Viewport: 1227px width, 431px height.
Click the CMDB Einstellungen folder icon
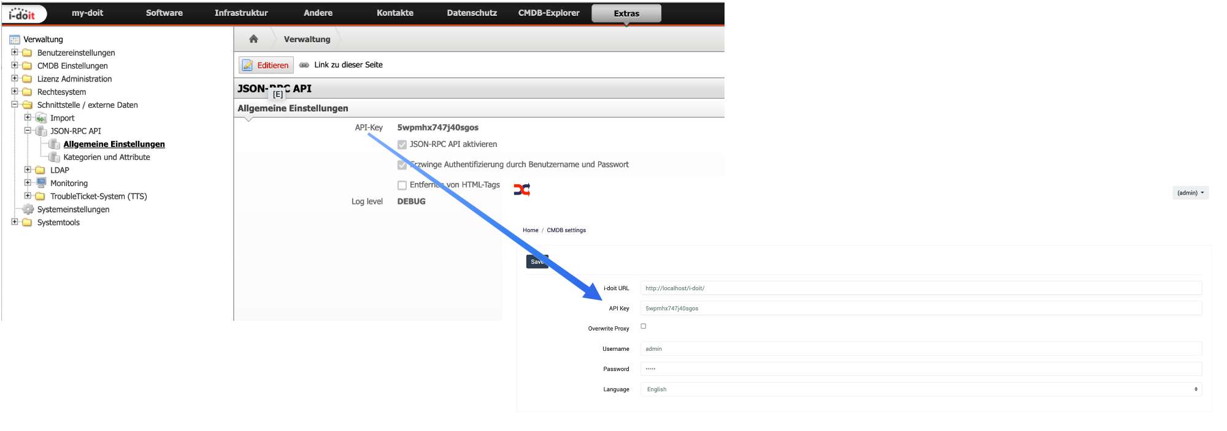point(27,66)
